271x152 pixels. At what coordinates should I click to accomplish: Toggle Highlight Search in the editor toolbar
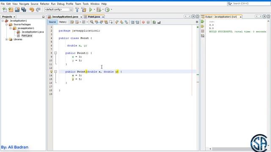click(x=106, y=22)
